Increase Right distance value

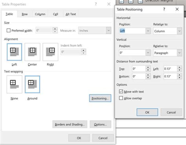coord(179,75)
